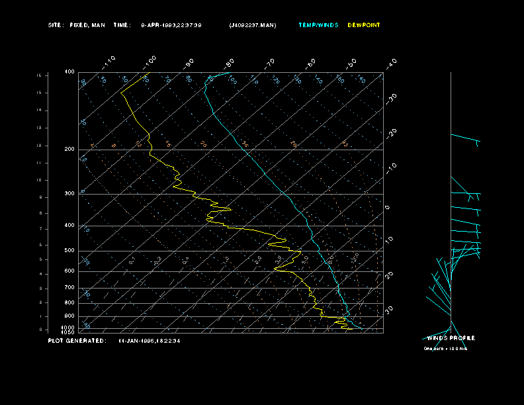Select the 1050 pressure level label
524x405 pixels.
coord(68,332)
